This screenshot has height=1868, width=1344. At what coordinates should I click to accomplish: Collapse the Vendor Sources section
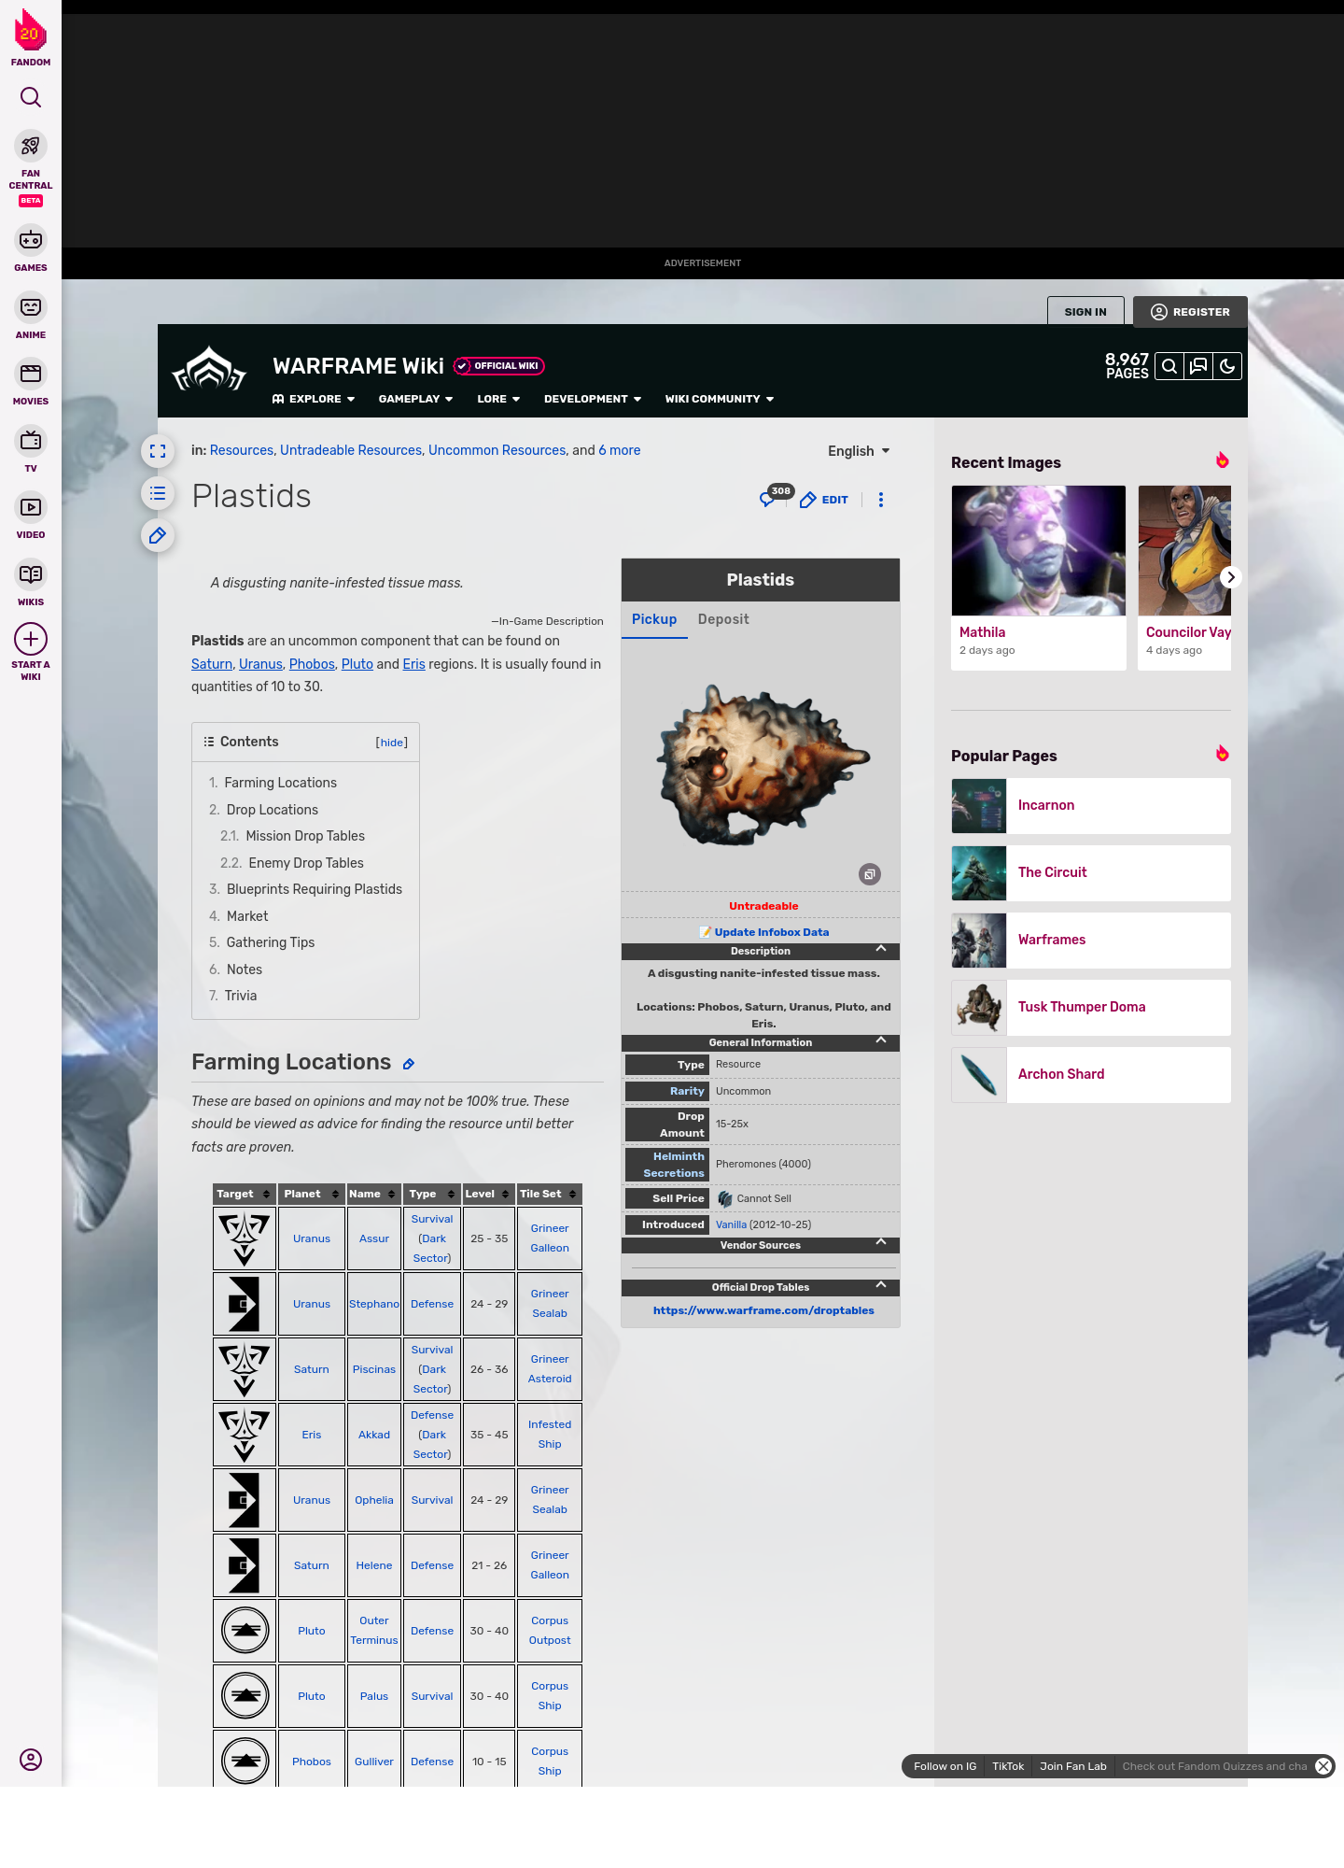(881, 1242)
